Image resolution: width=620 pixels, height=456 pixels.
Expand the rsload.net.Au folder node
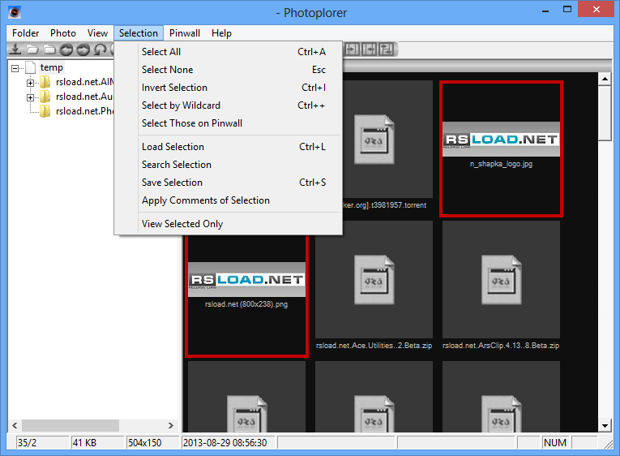(30, 97)
